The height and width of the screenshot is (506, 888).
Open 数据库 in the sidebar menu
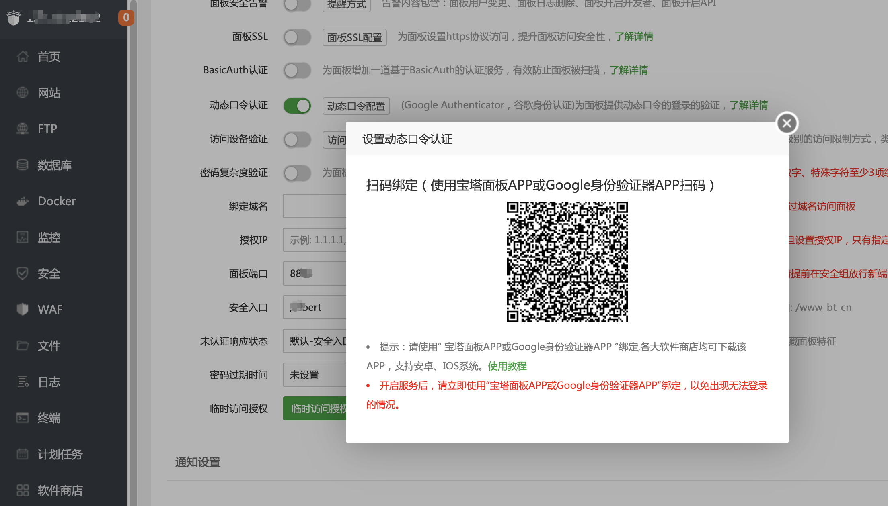(55, 165)
